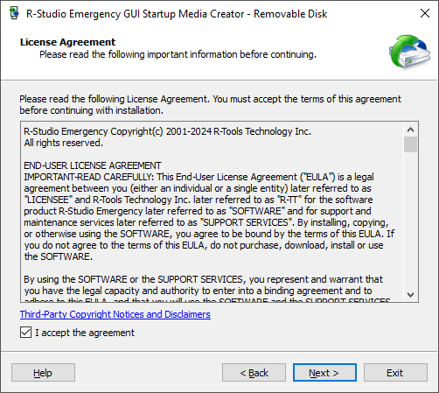
Task: Close the Startup Media Creator window
Action: click(x=425, y=13)
